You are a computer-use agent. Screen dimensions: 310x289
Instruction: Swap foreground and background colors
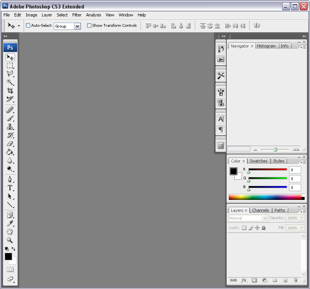[x=13, y=249]
